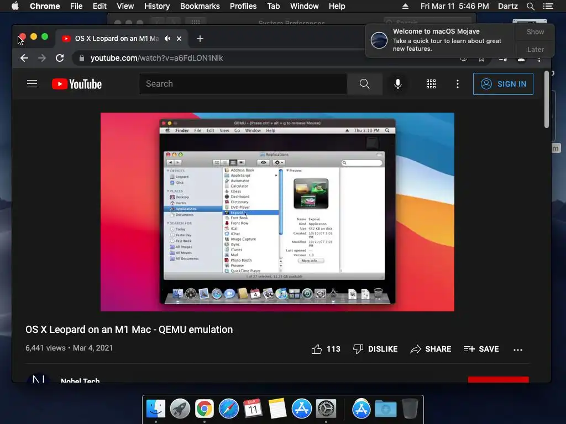The height and width of the screenshot is (424, 566).
Task: Start voice search with microphone icon
Action: pos(398,84)
